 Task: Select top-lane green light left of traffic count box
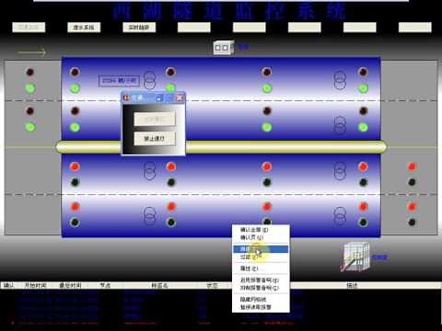75,88
